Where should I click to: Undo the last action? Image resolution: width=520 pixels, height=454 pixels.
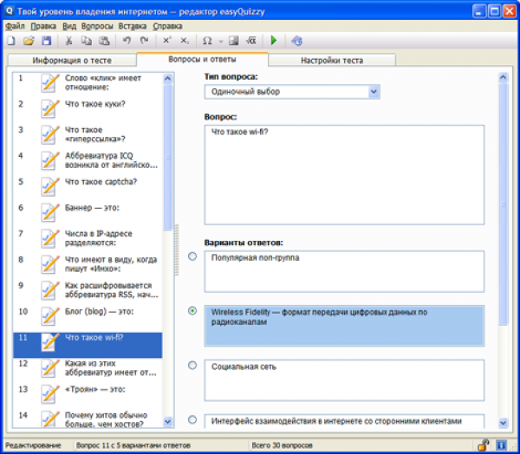point(127,41)
